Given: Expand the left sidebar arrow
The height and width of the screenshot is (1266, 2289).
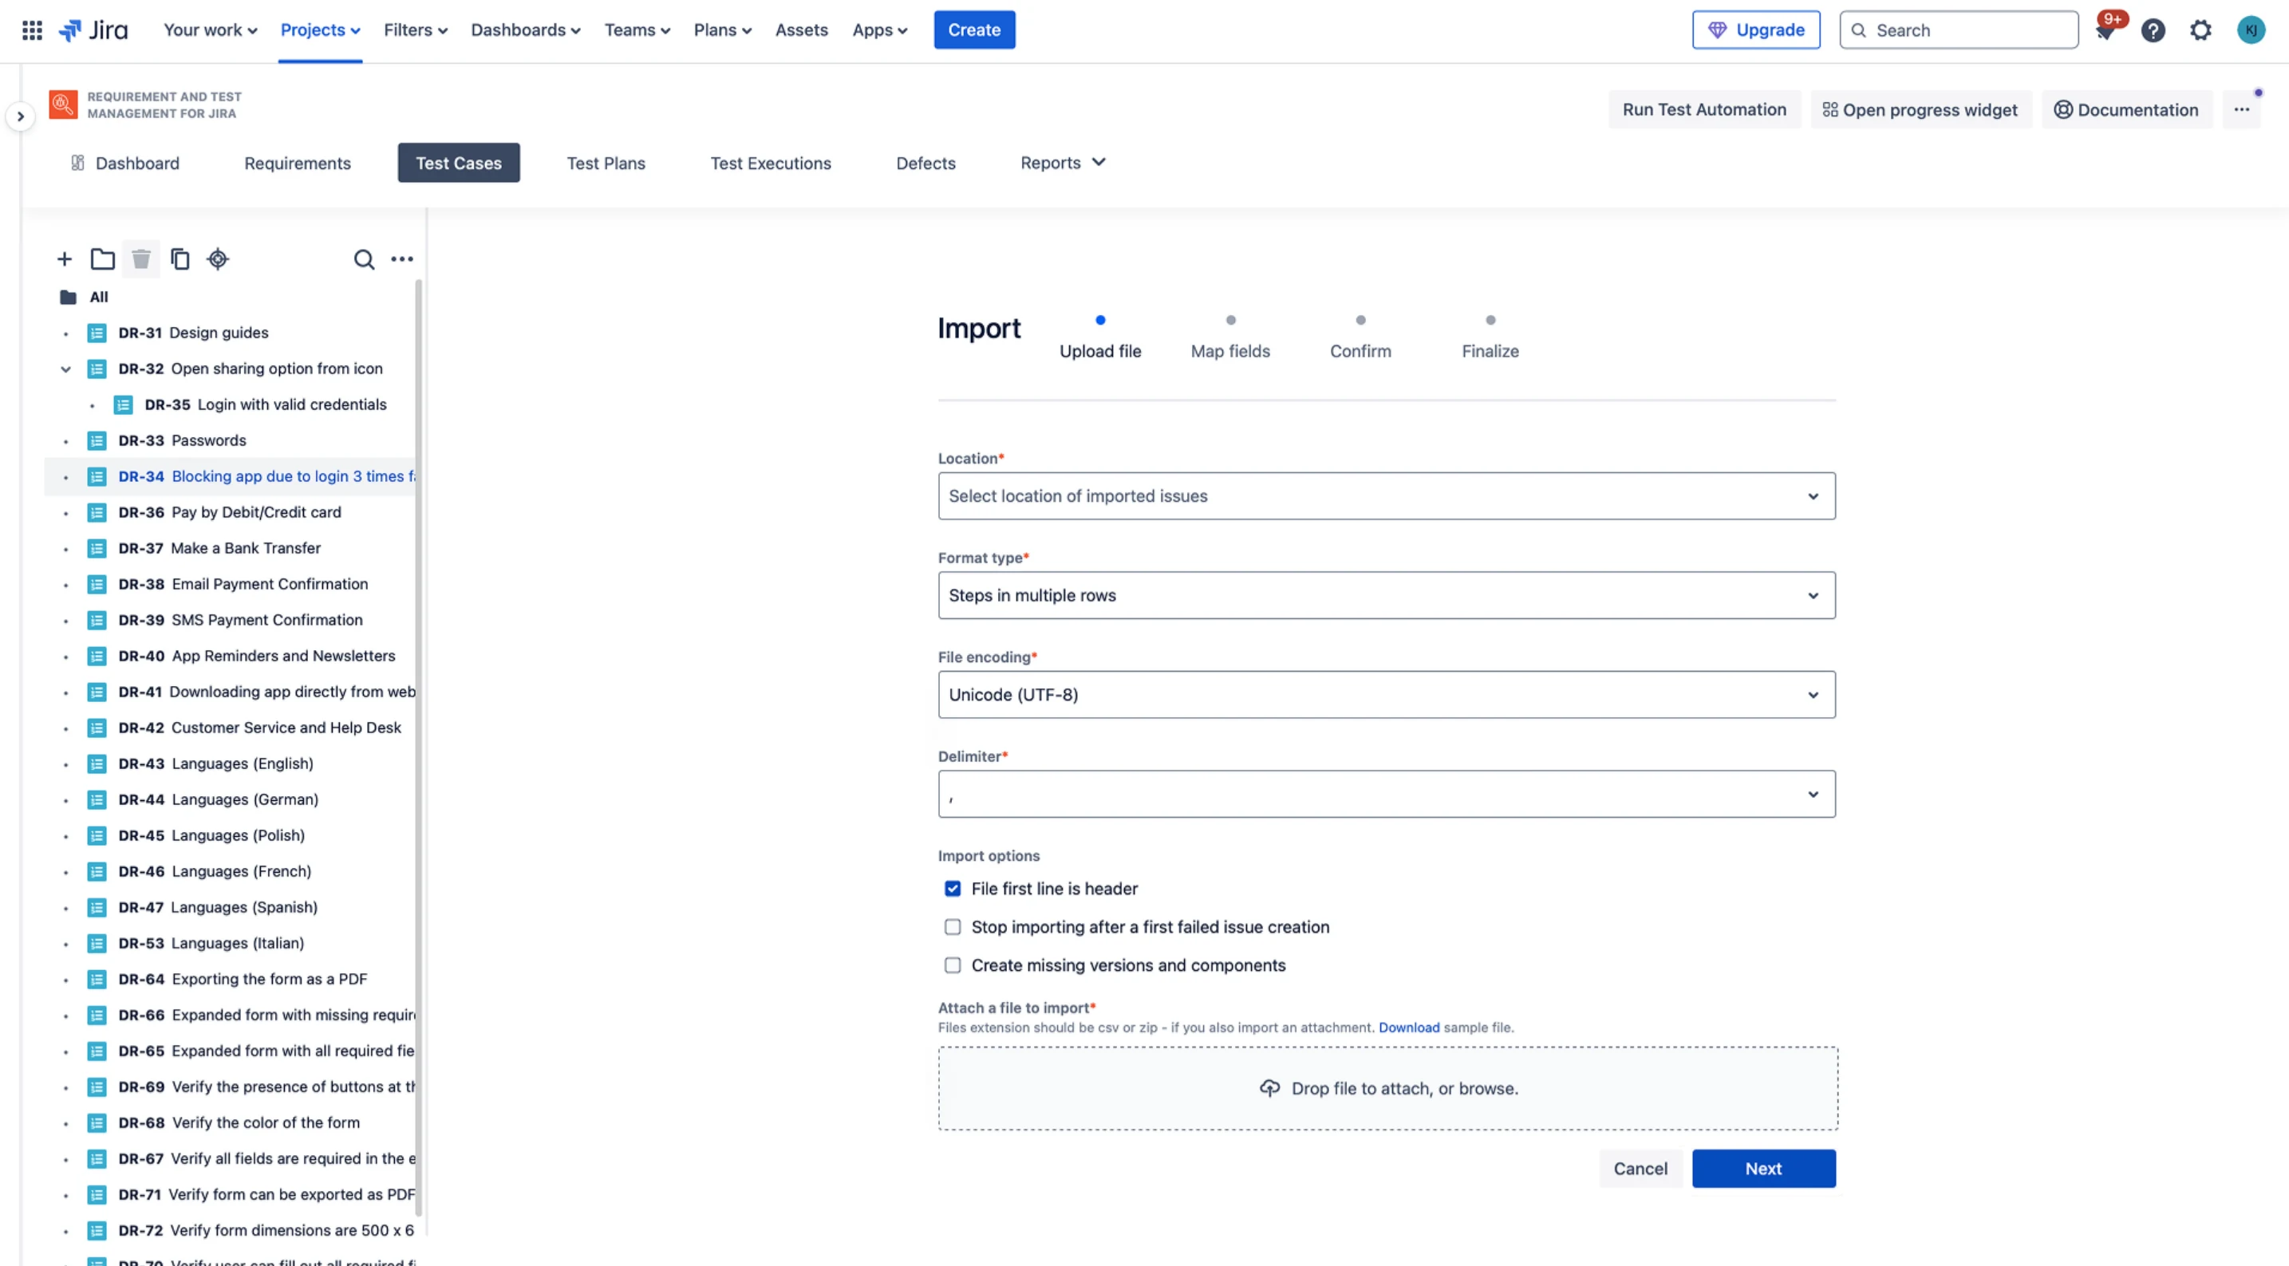Looking at the screenshot, I should [20, 116].
